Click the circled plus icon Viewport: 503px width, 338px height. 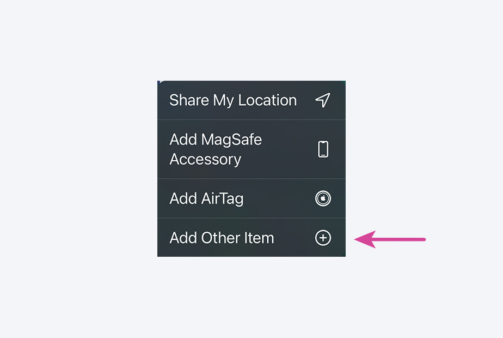323,238
